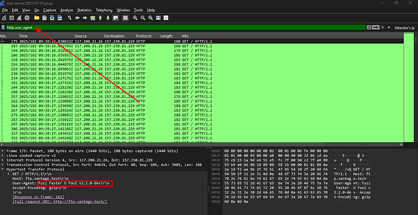Open the filter history dropdown
This screenshot has width=418, height=215.
click(x=383, y=27)
